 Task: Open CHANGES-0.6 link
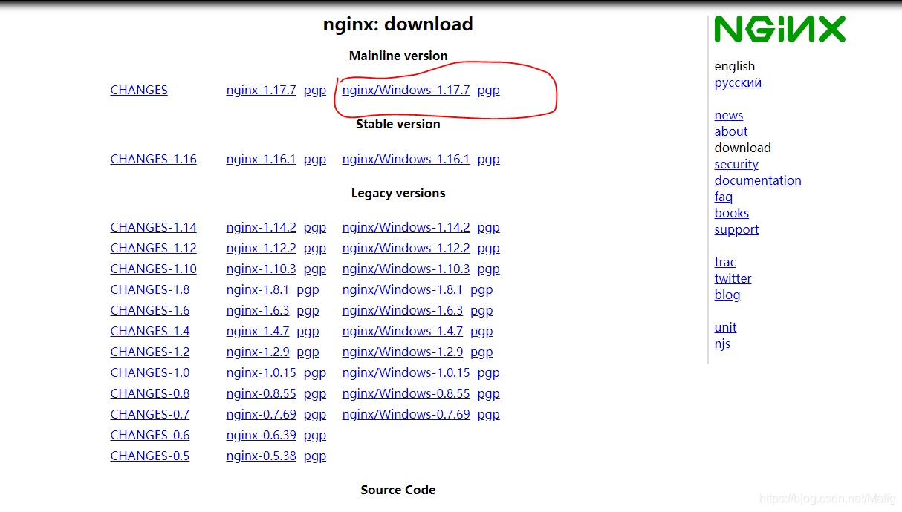pos(149,435)
